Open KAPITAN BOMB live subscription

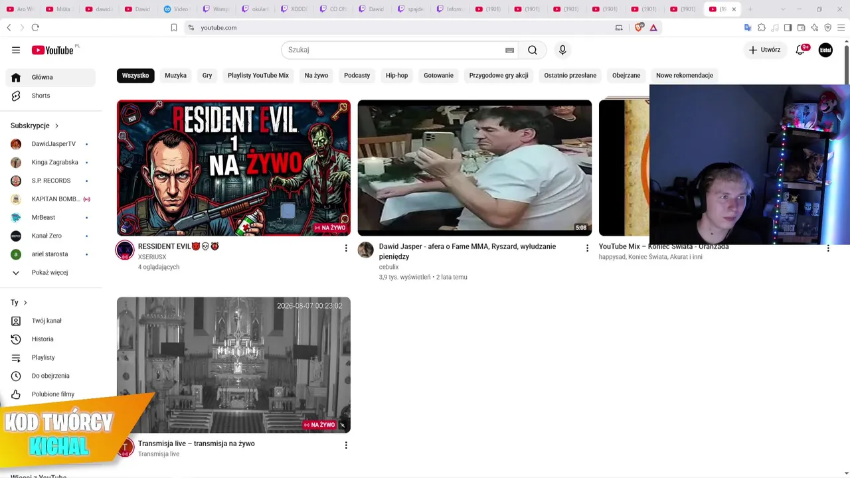click(50, 199)
